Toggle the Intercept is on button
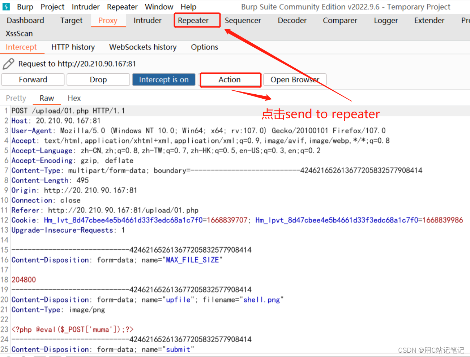This screenshot has height=357, width=470. click(x=164, y=79)
